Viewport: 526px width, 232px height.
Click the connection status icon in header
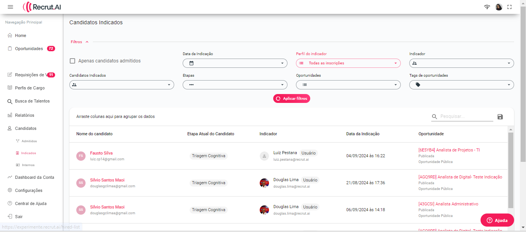coord(487,7)
